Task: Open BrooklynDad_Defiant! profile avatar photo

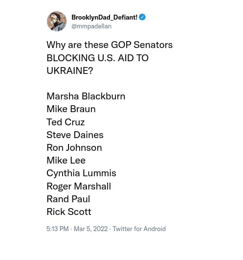Action: pos(57,21)
